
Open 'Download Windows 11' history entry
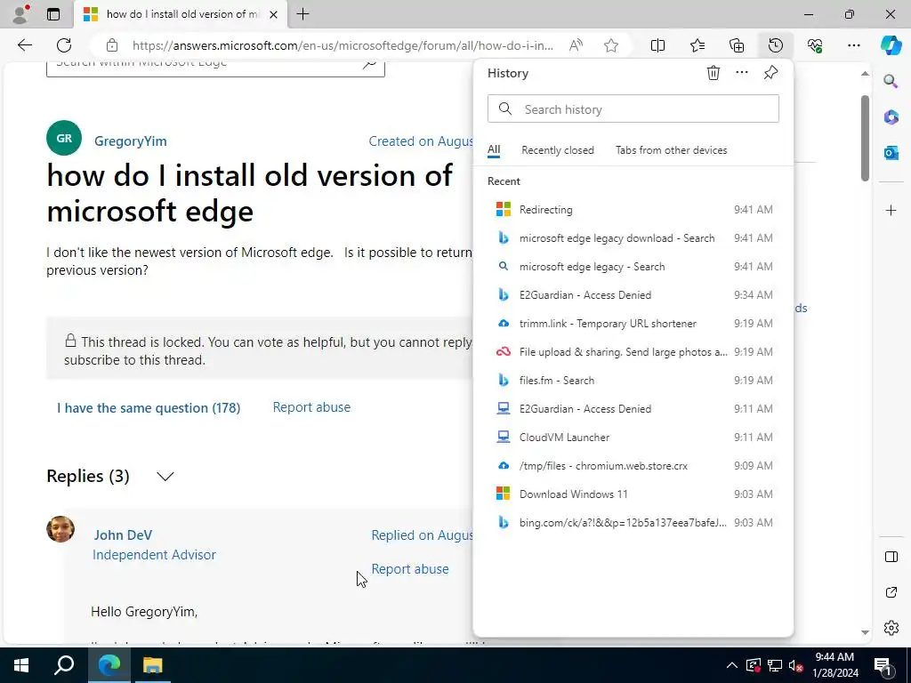[x=633, y=494]
